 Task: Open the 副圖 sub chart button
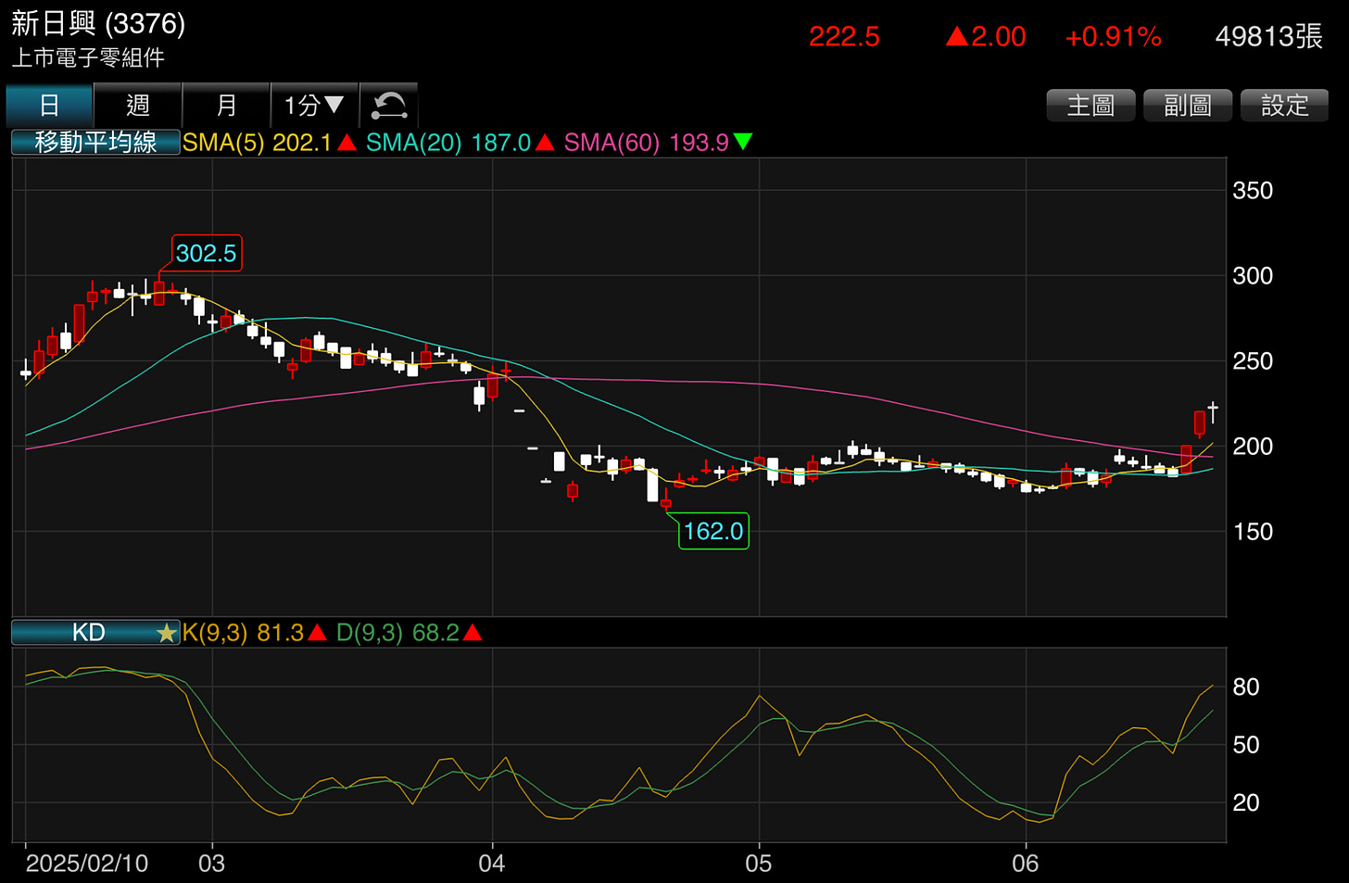pos(1188,106)
